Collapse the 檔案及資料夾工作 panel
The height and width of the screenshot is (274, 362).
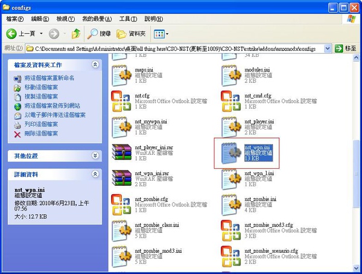pos(95,65)
